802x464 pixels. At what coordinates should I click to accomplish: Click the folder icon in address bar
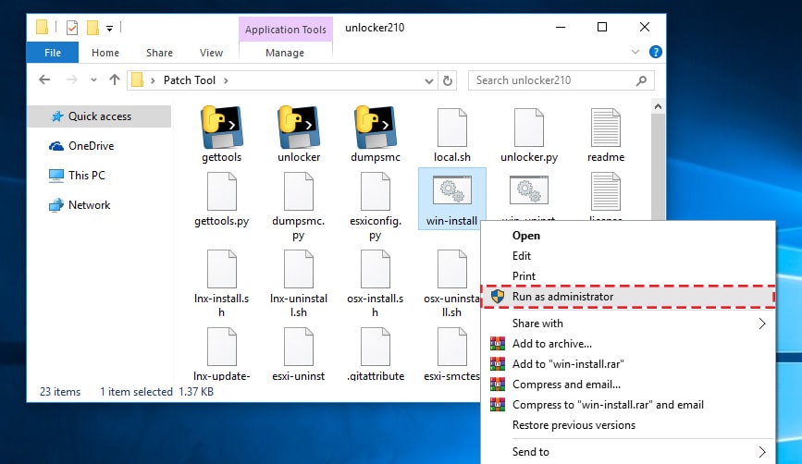137,80
